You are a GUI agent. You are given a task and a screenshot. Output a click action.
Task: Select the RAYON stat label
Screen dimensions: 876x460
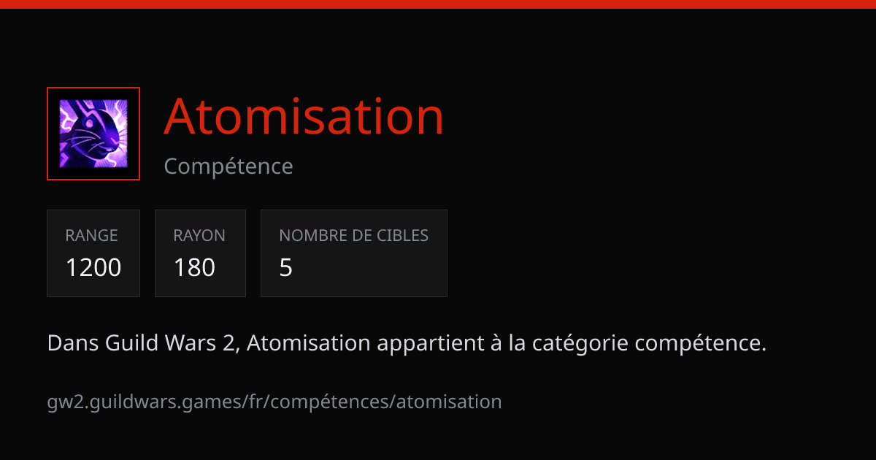[199, 236]
